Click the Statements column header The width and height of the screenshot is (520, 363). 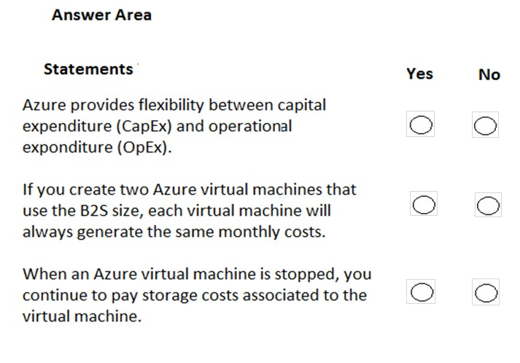(x=88, y=69)
